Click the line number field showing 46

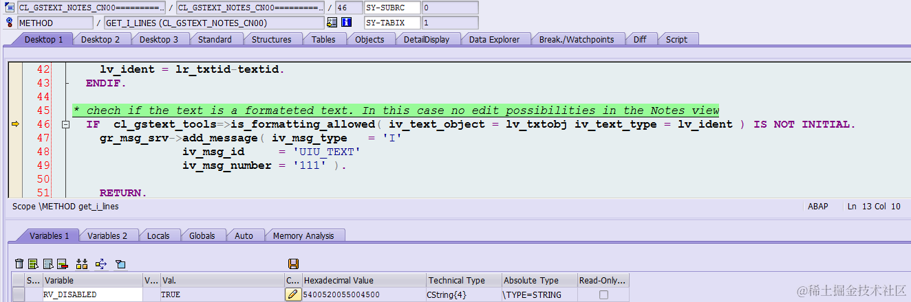(347, 8)
